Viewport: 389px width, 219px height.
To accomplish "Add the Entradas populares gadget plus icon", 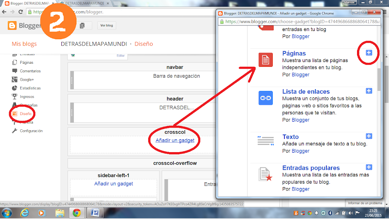I will [369, 167].
